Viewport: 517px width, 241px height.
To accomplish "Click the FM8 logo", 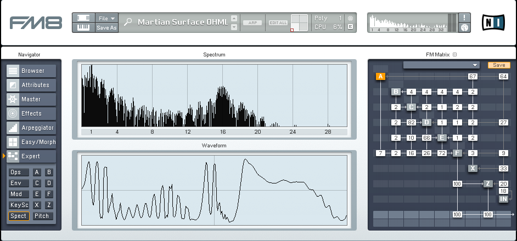I will [36, 22].
